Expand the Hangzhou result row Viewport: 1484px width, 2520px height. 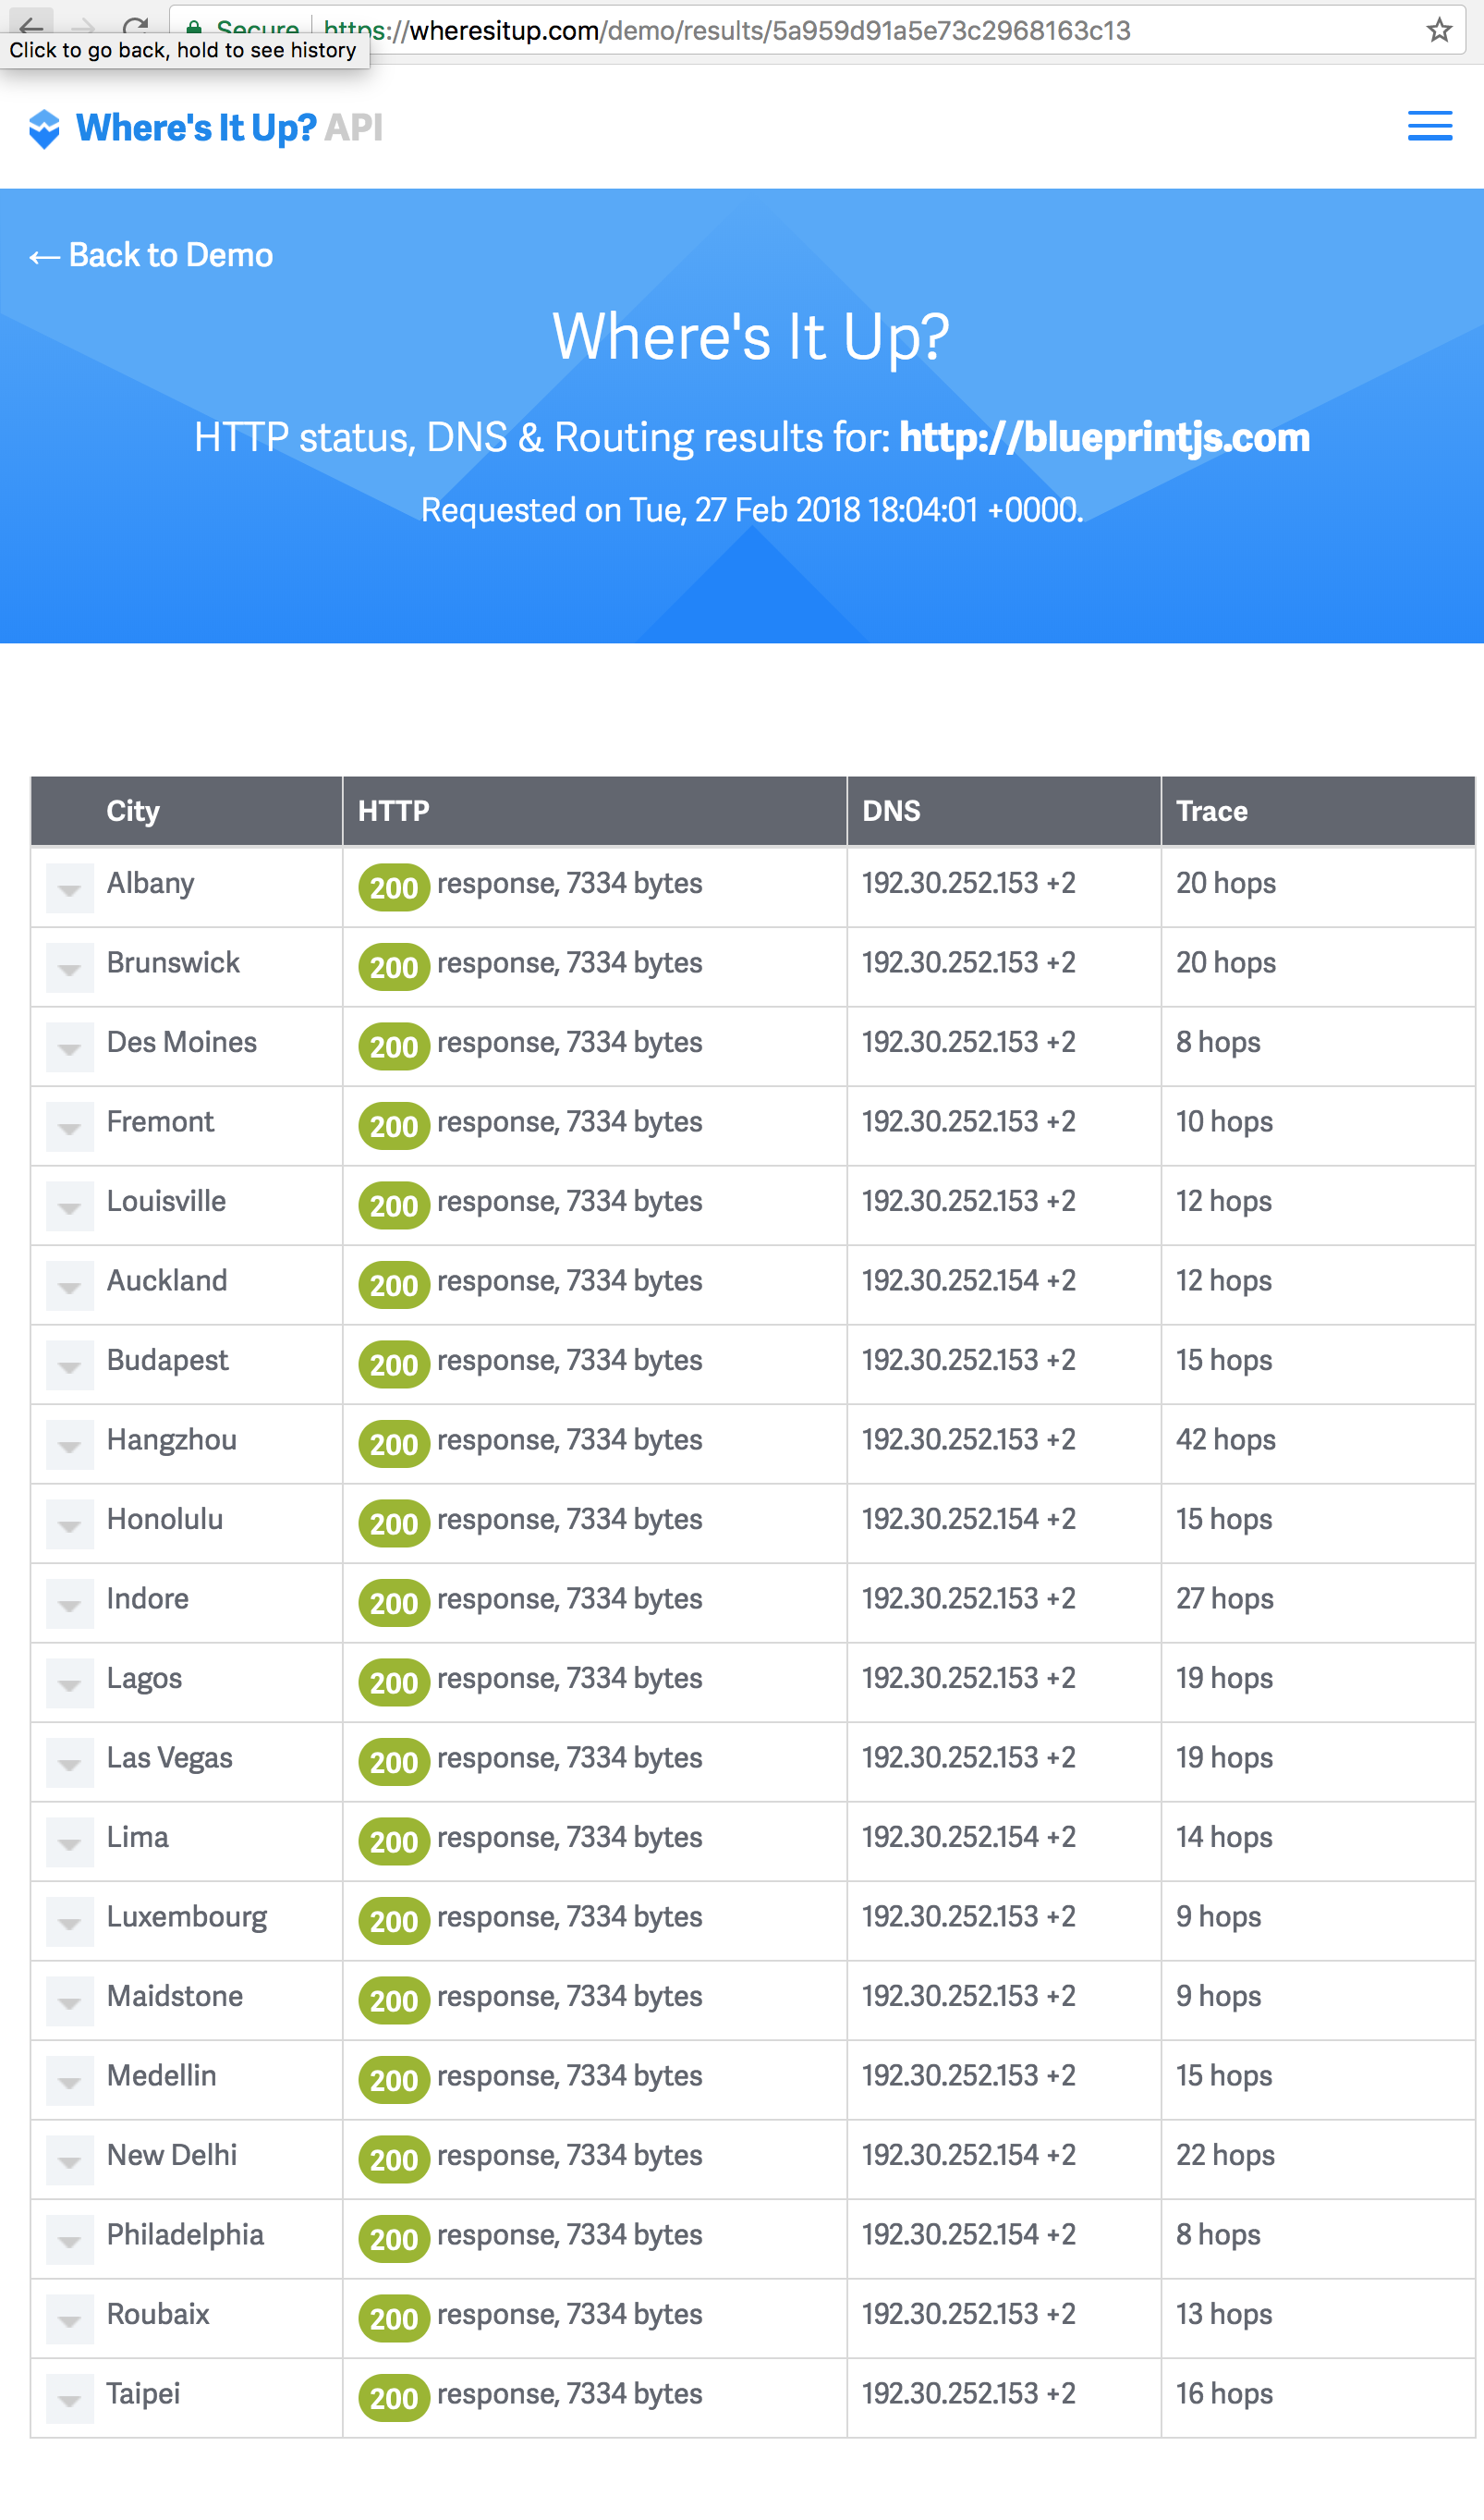pos(68,1445)
